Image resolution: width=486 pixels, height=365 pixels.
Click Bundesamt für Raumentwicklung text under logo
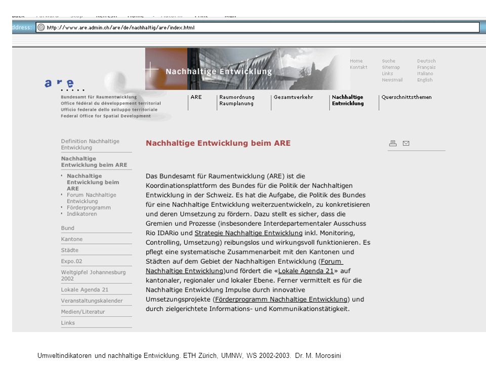pos(99,97)
